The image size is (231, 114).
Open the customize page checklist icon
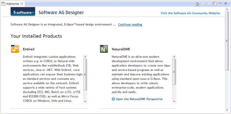click(x=215, y=4)
